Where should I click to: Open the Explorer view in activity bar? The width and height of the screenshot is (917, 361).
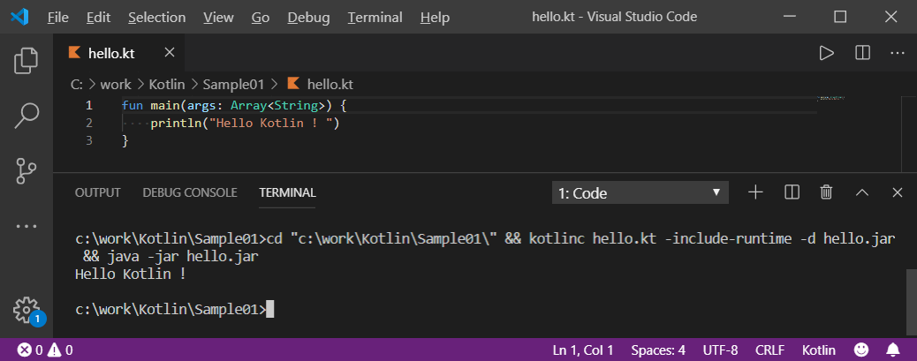pyautogui.click(x=27, y=61)
